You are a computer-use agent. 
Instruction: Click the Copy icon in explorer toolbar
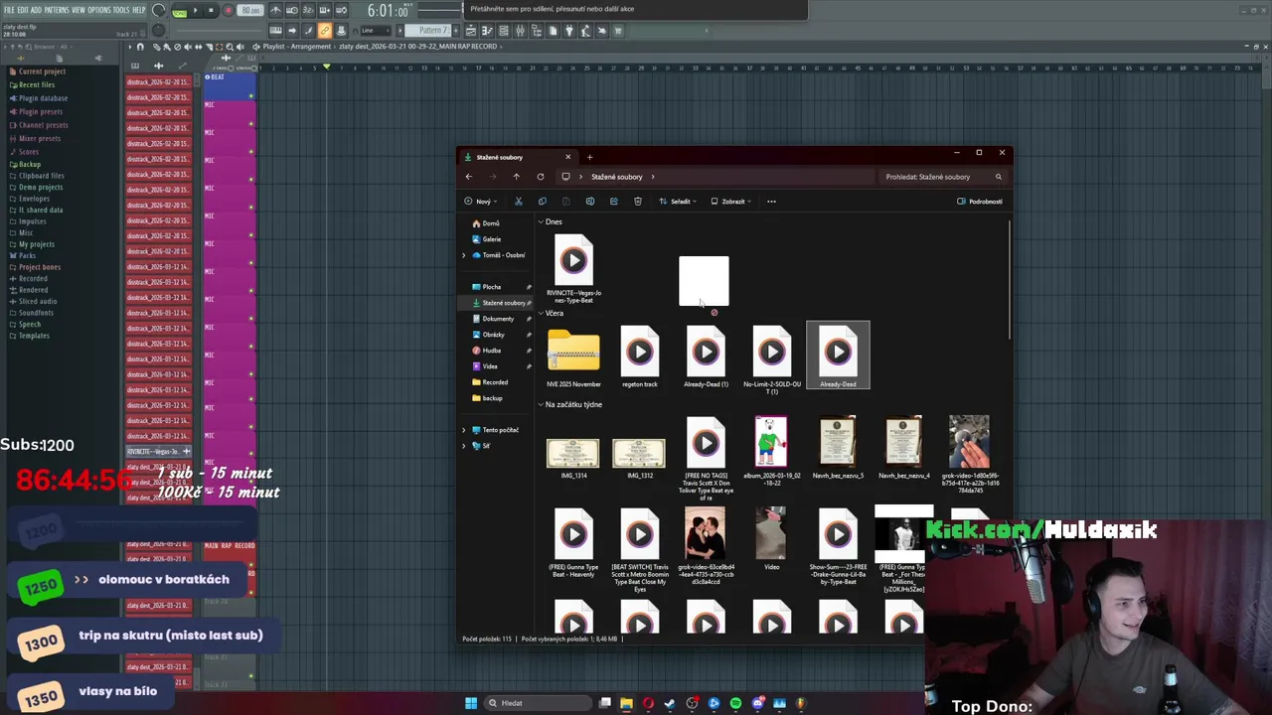tap(542, 202)
